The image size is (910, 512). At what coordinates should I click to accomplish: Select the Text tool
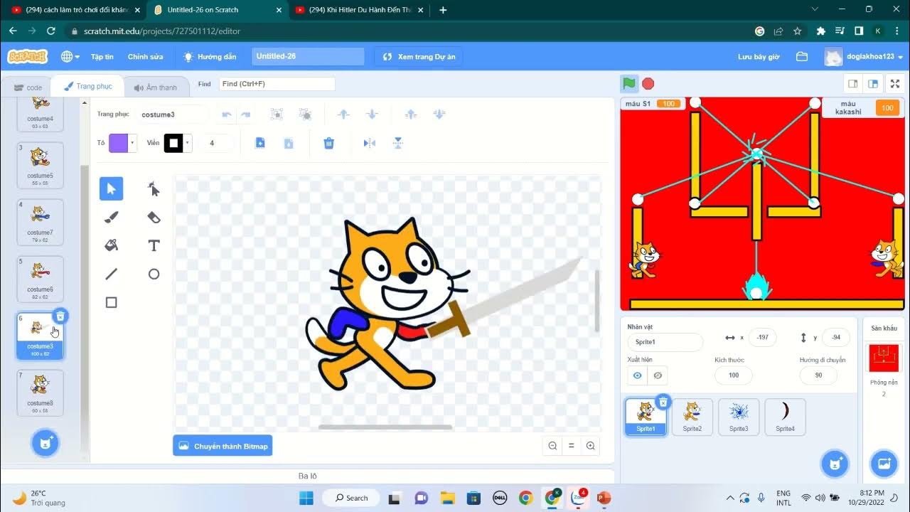click(x=154, y=245)
